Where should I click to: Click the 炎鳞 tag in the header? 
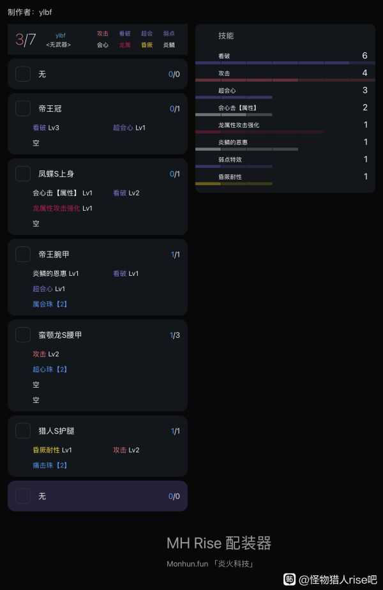(x=169, y=45)
